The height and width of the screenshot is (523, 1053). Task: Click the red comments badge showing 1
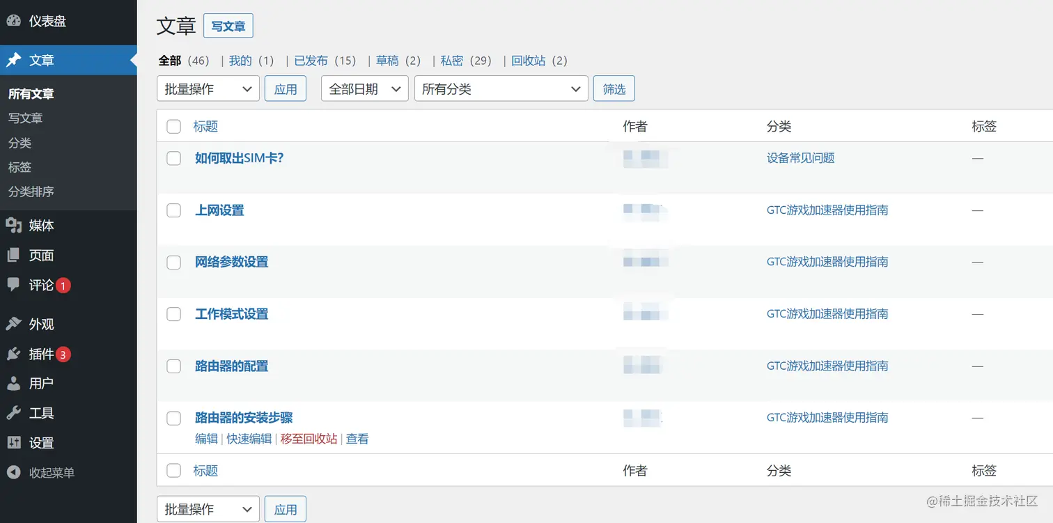pyautogui.click(x=63, y=286)
